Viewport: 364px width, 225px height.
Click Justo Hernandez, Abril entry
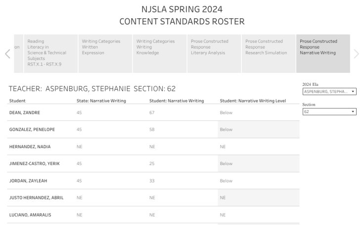pyautogui.click(x=37, y=198)
